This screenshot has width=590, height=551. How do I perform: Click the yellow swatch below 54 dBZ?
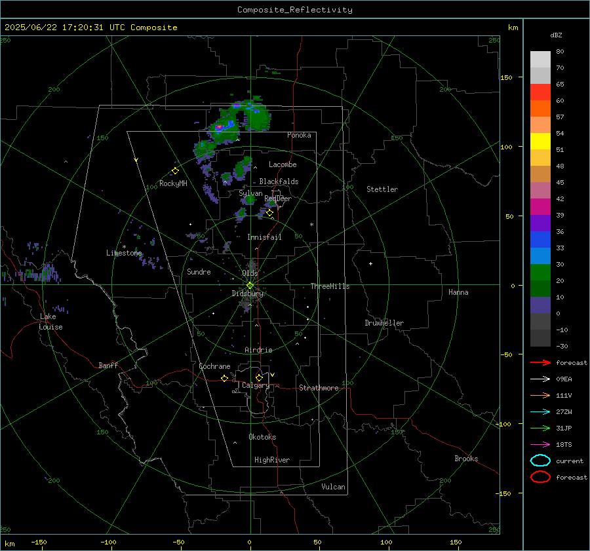[x=540, y=141]
